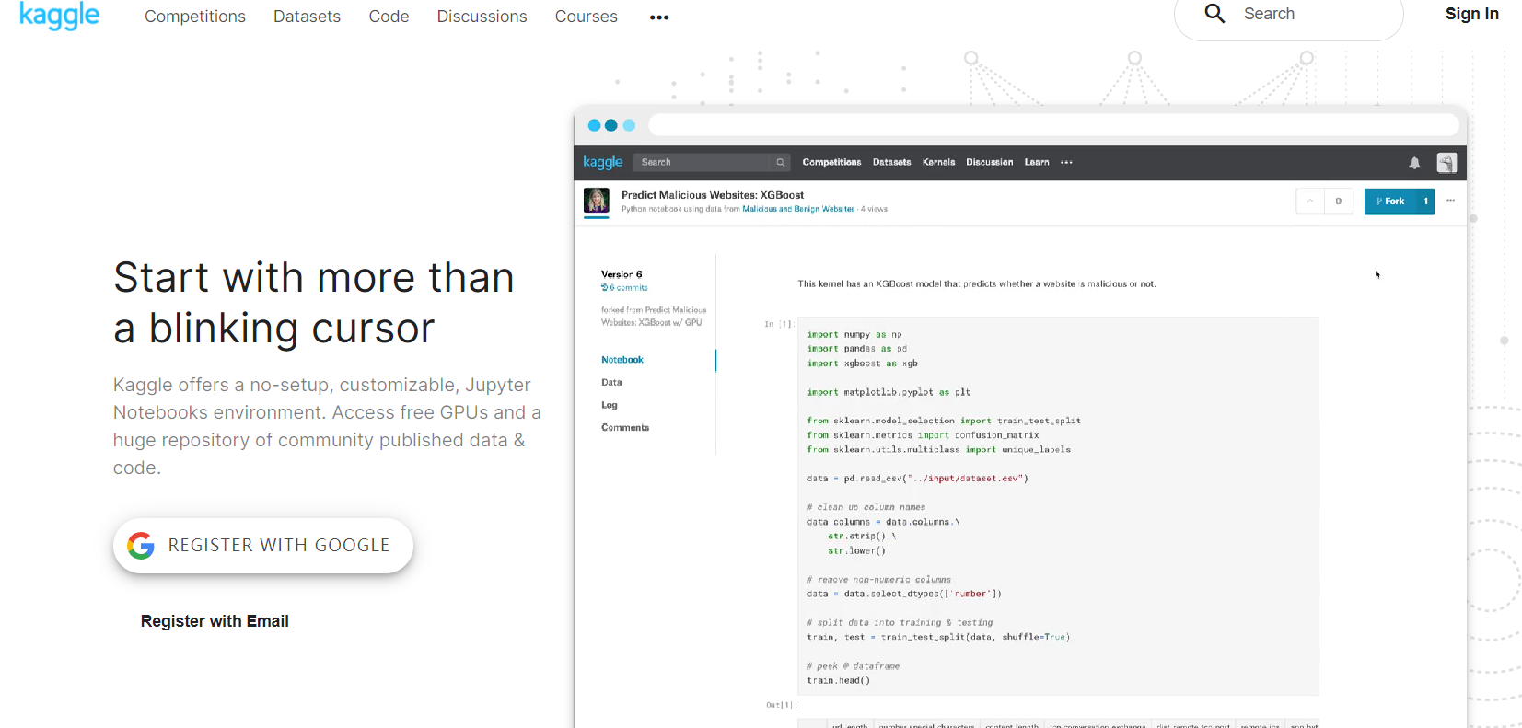This screenshot has height=728, width=1522.
Task: Click the search magnifier icon
Action: (x=1214, y=14)
